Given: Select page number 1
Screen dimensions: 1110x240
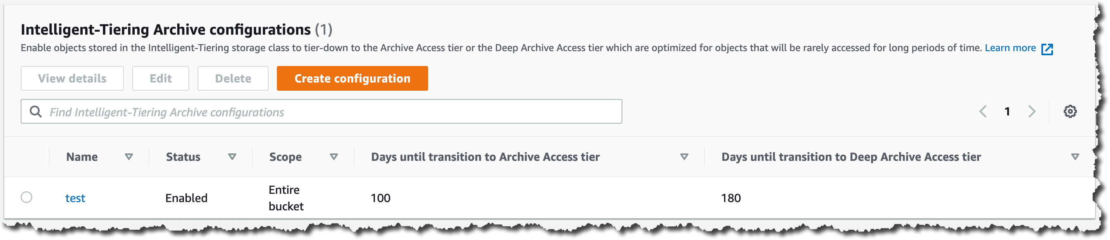Looking at the screenshot, I should coord(1008,112).
